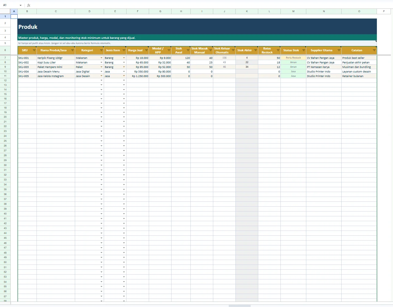This screenshot has width=393, height=307.
Task: Select column K header
Action: tap(247, 11)
